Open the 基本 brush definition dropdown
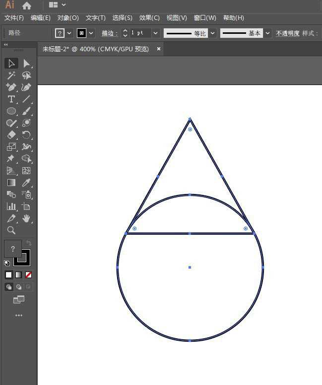This screenshot has height=385, width=322. coord(267,33)
